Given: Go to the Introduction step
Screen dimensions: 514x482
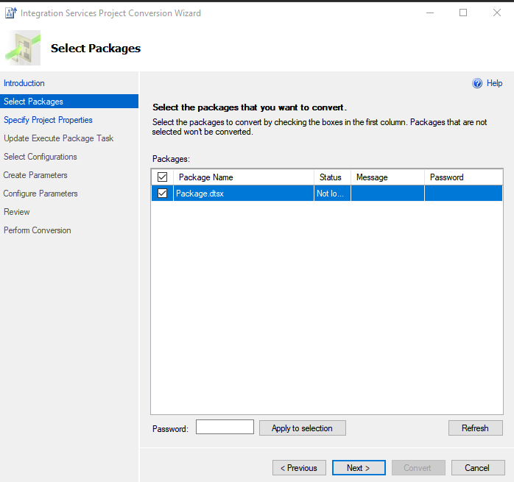Looking at the screenshot, I should pyautogui.click(x=24, y=83).
